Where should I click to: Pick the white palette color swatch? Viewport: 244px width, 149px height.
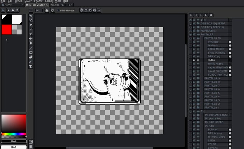point(17,20)
